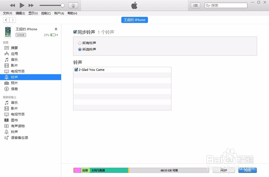The image size is (269, 177).
Task: Select 音乐 under 设置 sidebar section
Action: [x=14, y=59]
